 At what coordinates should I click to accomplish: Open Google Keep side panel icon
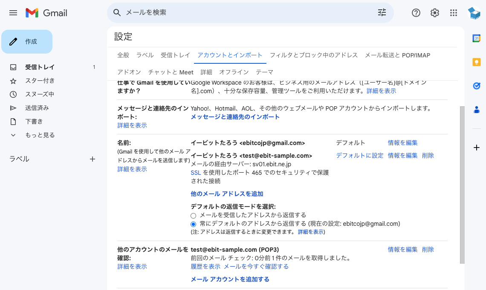coord(476,62)
